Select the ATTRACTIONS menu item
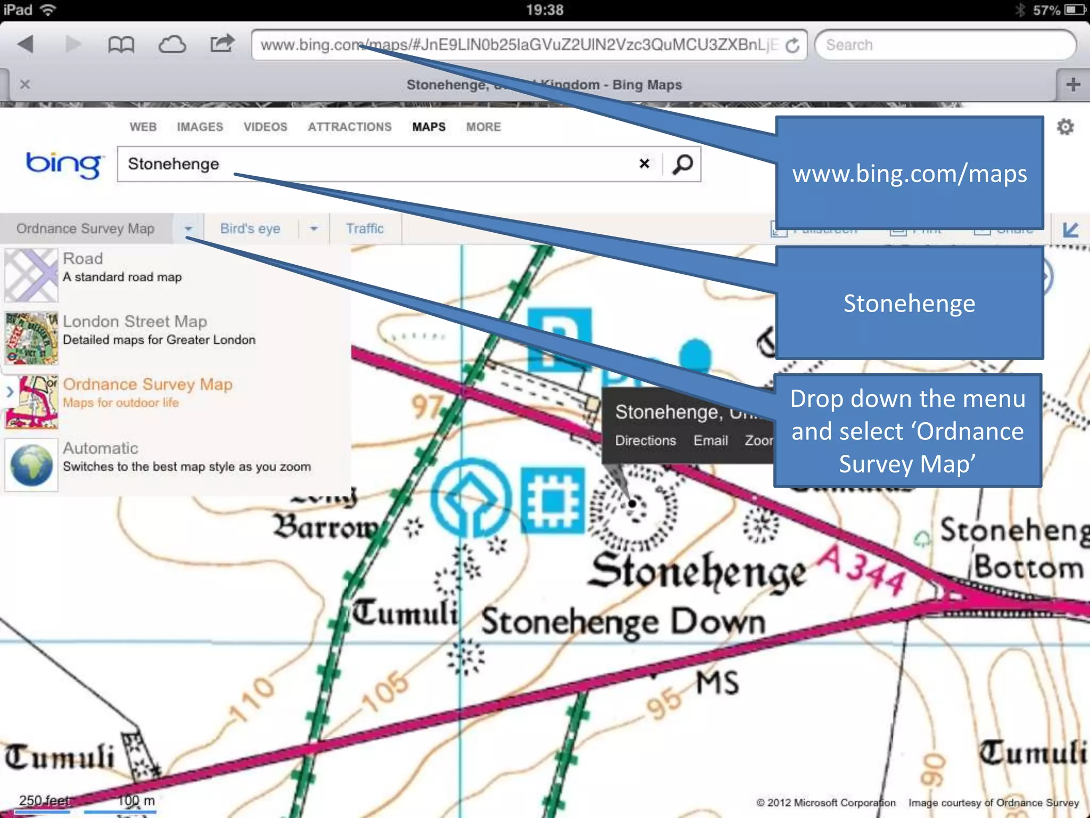Image resolution: width=1090 pixels, height=818 pixels. pos(350,127)
